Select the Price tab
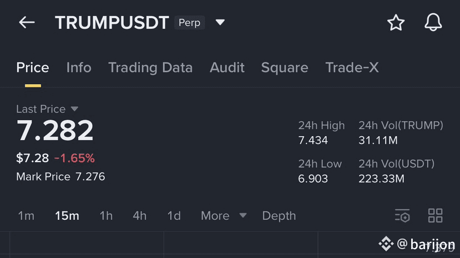The image size is (460, 258). 33,68
